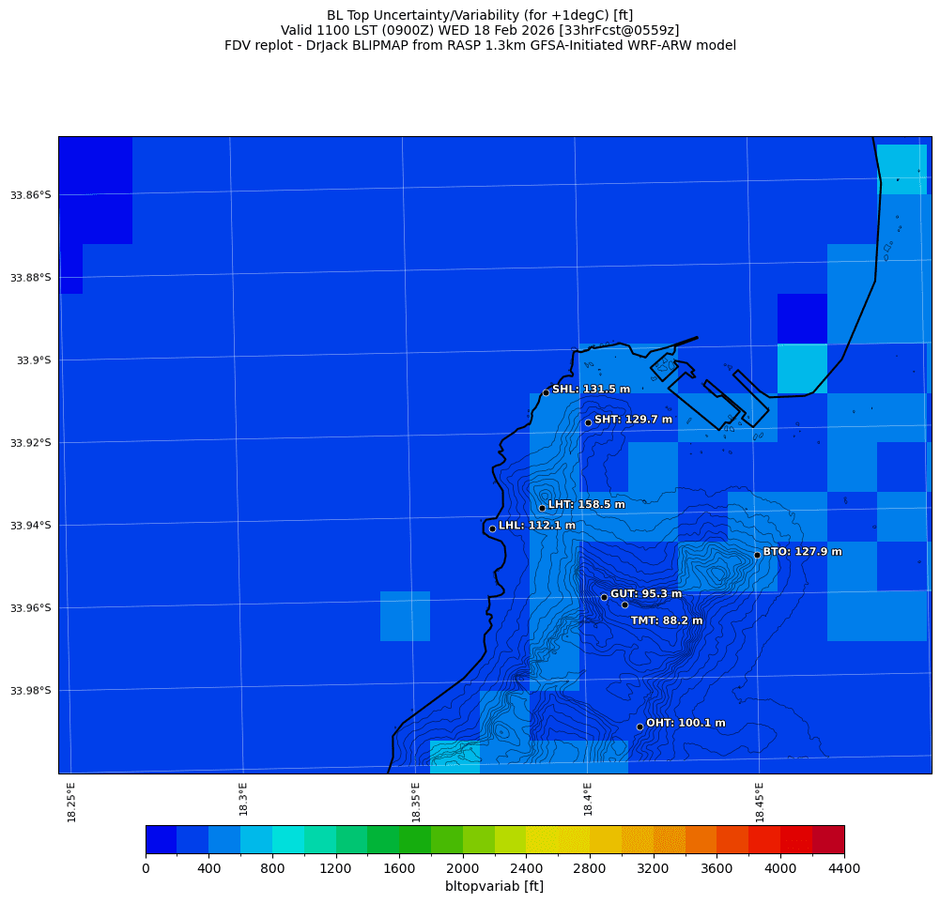Click the 33.94°S latitude tick label
Screen dimensions: 940x903
[30, 526]
